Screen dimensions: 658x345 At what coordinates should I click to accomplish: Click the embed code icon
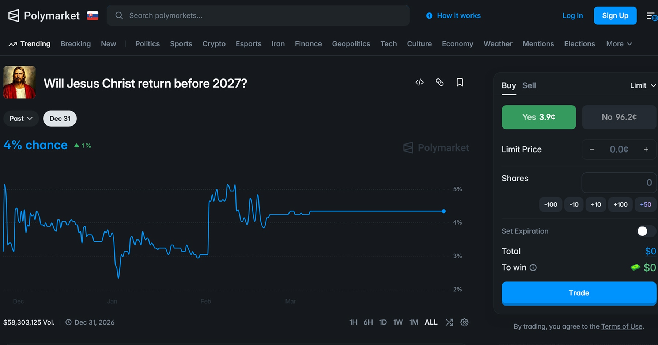point(419,83)
